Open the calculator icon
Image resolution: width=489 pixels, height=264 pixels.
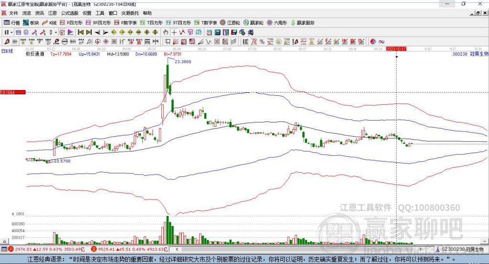click(217, 32)
